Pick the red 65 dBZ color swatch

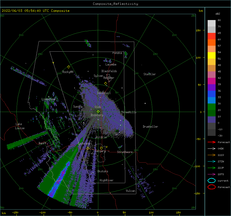click(x=211, y=36)
